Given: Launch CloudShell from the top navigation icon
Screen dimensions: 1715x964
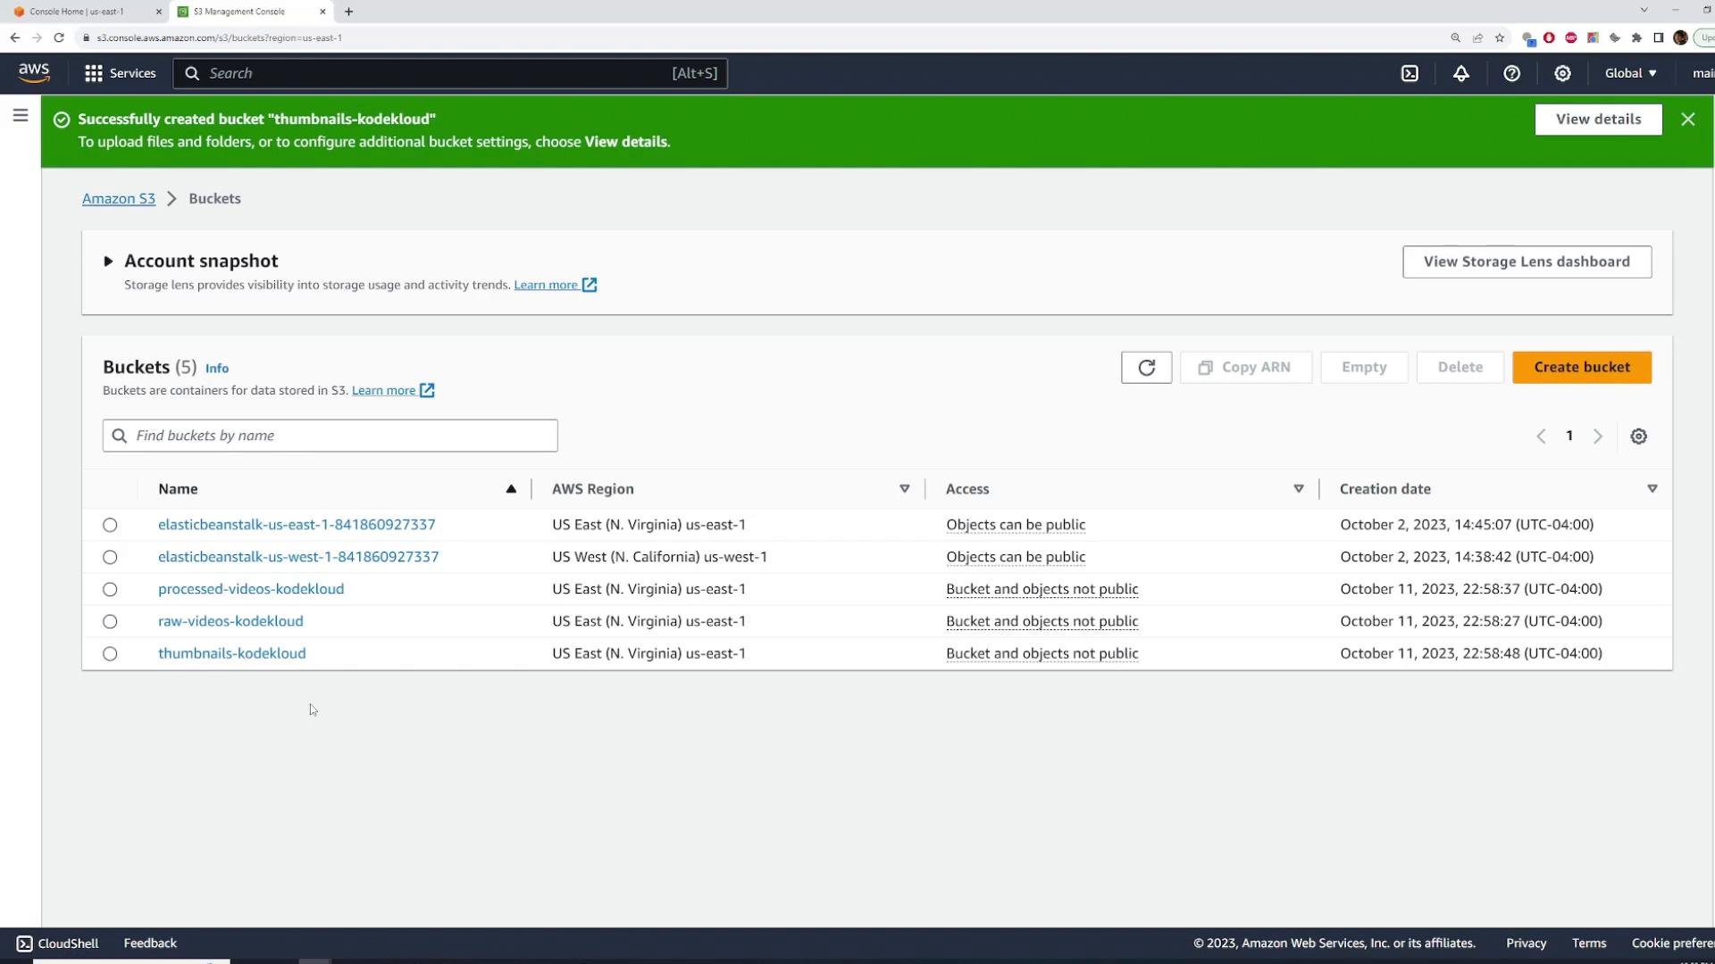Looking at the screenshot, I should pos(1410,73).
